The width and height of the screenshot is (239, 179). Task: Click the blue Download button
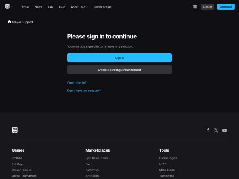[226, 7]
